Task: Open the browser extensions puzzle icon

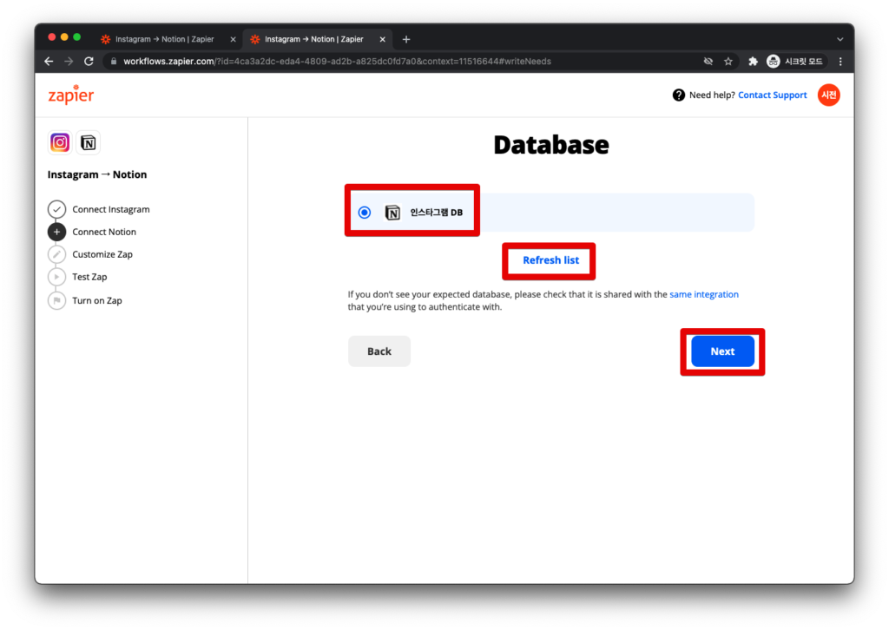Action: pos(753,62)
